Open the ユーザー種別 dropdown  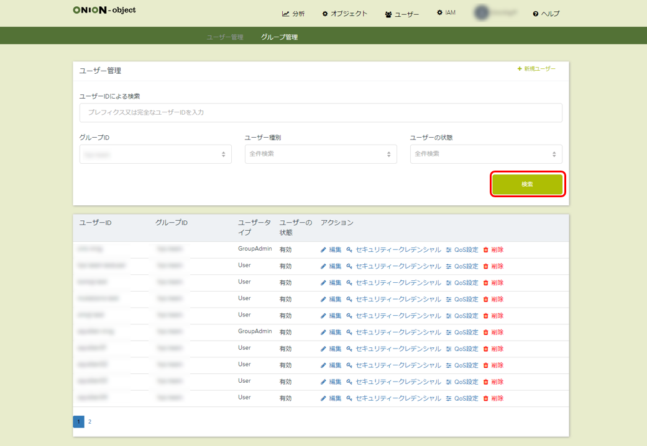pos(321,154)
